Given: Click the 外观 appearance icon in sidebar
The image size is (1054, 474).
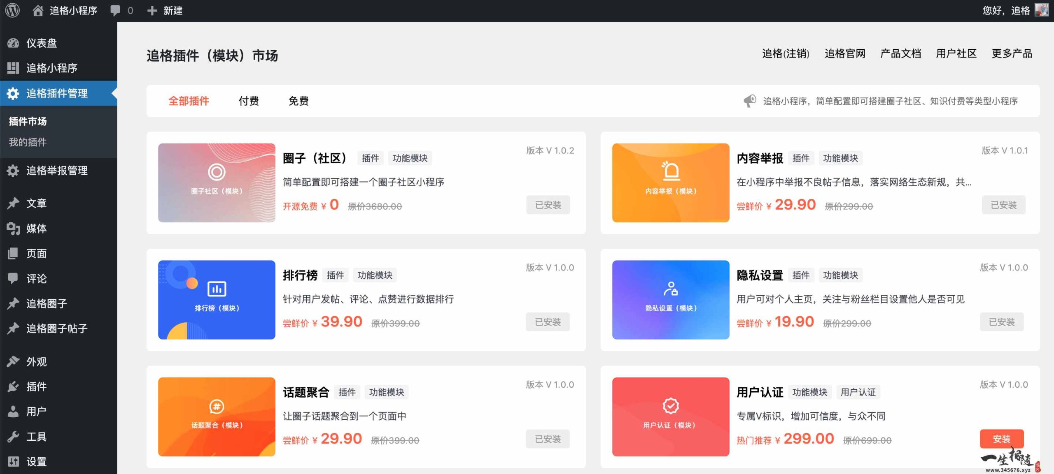Looking at the screenshot, I should (14, 361).
